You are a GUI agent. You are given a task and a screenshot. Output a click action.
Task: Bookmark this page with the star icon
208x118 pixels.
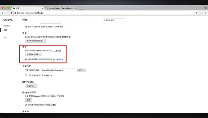coord(196,13)
